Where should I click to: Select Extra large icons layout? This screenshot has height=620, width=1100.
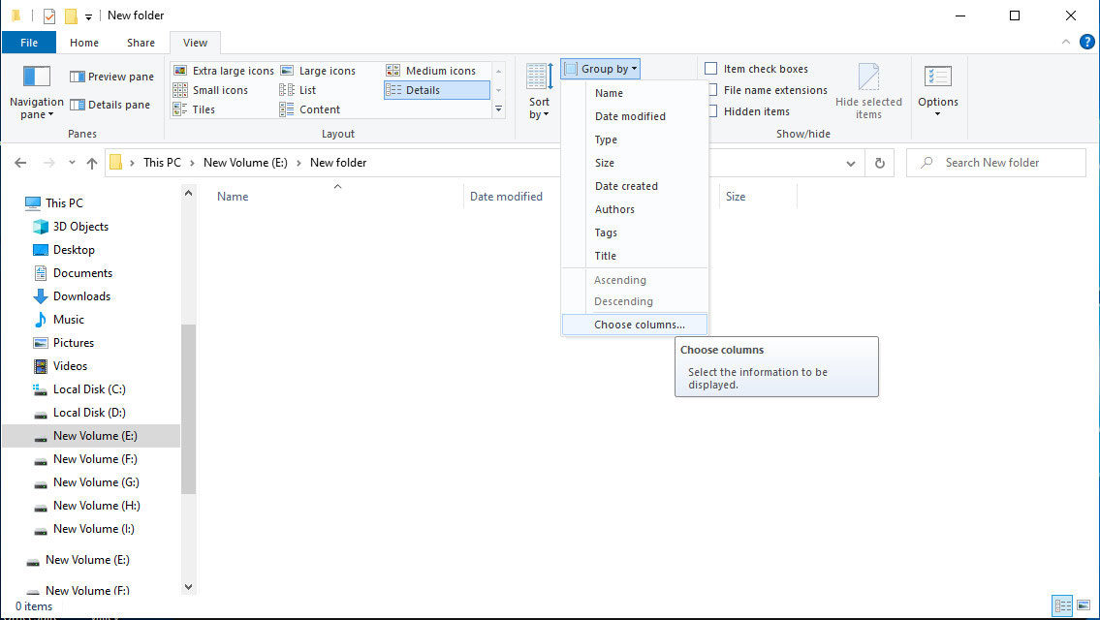point(224,71)
